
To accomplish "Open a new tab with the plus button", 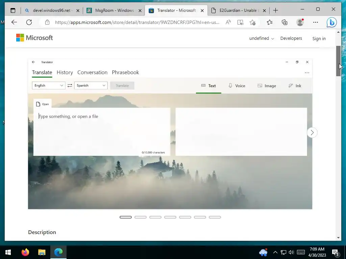I will point(276,10).
